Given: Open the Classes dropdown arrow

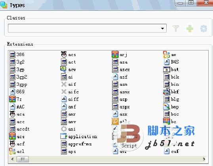Looking at the screenshot, I should (162, 29).
